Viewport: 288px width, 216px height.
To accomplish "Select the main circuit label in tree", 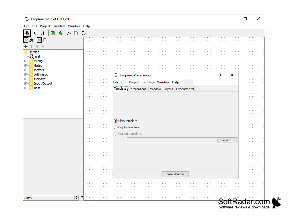I will pyautogui.click(x=38, y=56).
